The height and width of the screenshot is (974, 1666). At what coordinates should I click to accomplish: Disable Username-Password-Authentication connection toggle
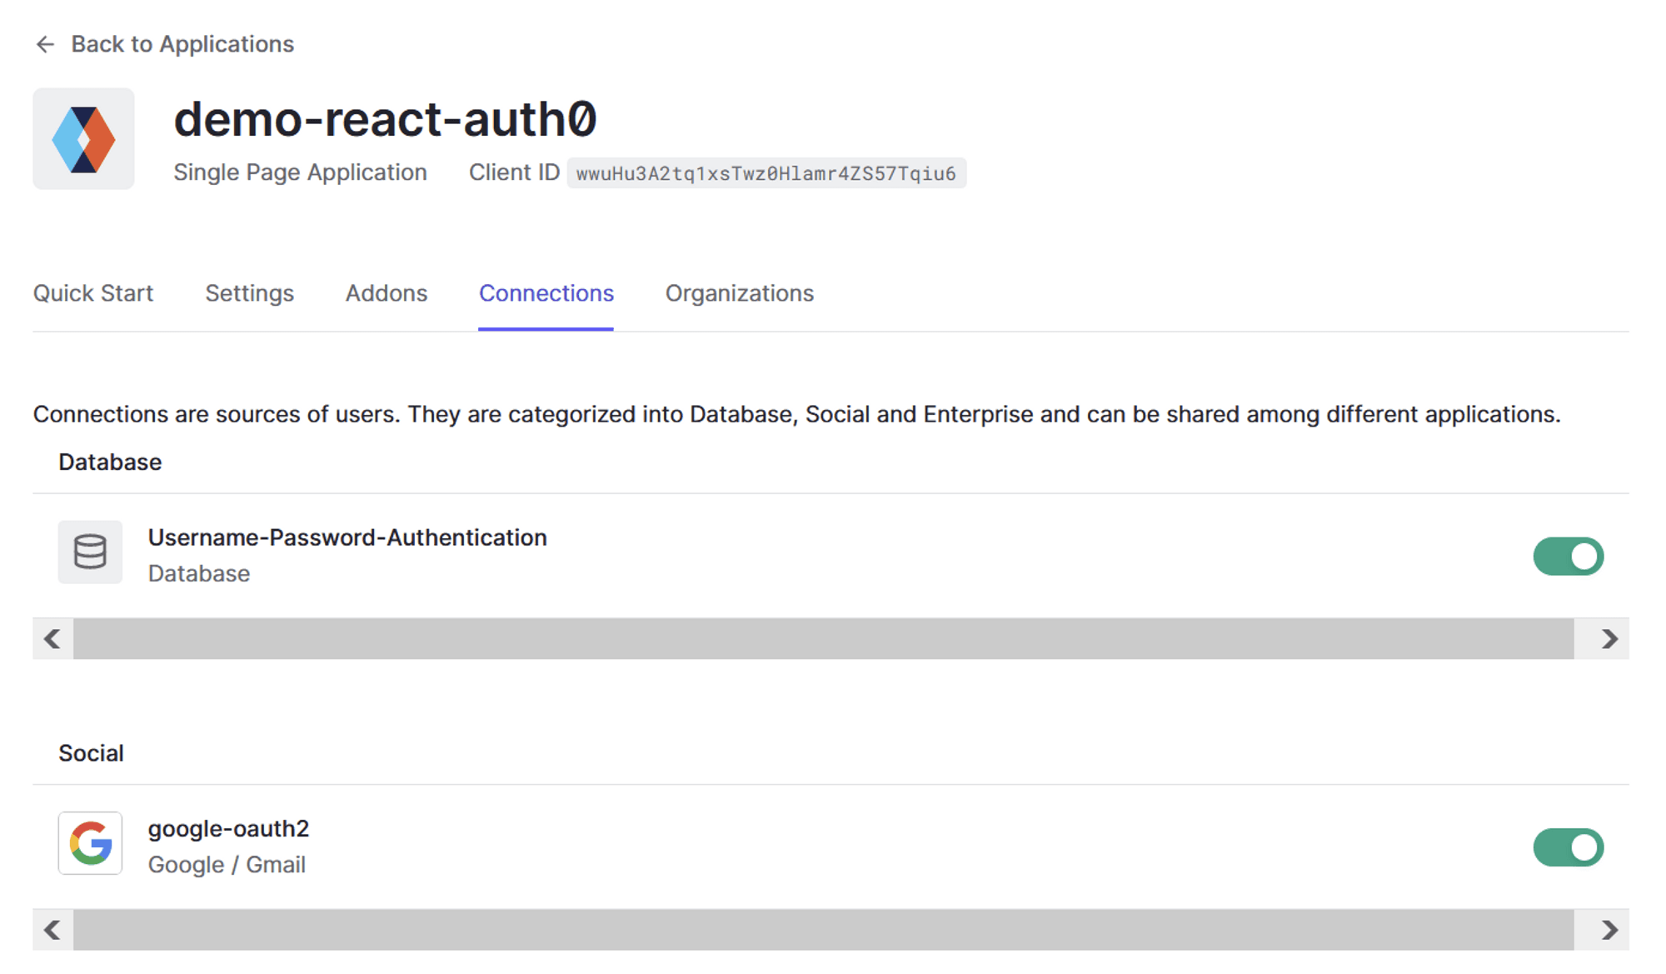[x=1568, y=556]
